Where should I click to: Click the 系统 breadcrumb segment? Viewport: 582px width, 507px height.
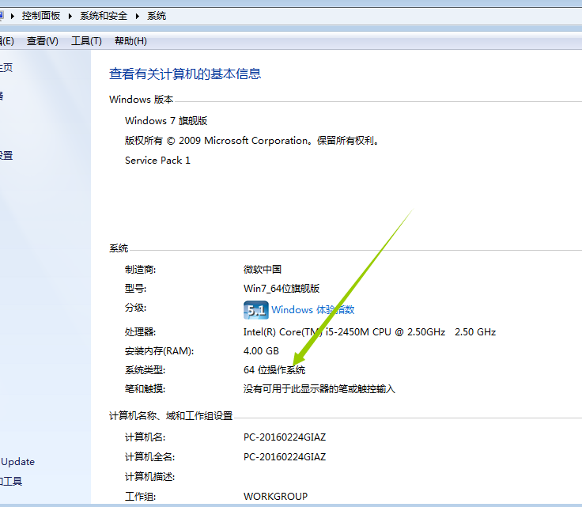[157, 16]
